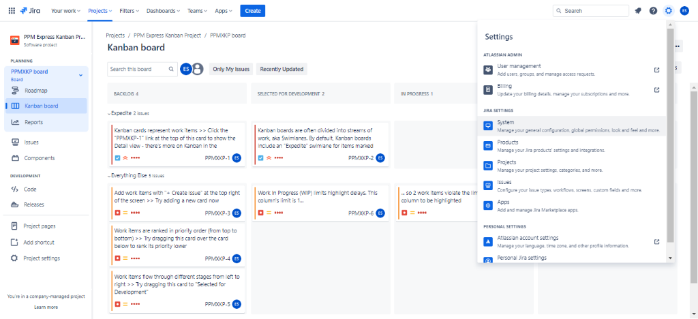
Task: Click the Create button
Action: pyautogui.click(x=252, y=11)
